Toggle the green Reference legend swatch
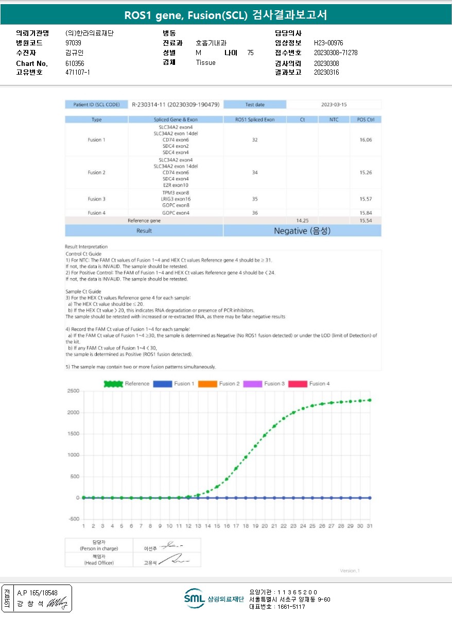 coord(113,384)
